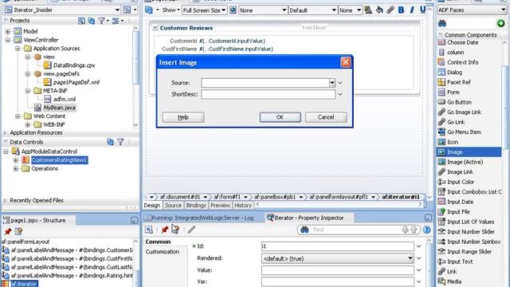
Task: Select the Input File component
Action: click(x=458, y=212)
